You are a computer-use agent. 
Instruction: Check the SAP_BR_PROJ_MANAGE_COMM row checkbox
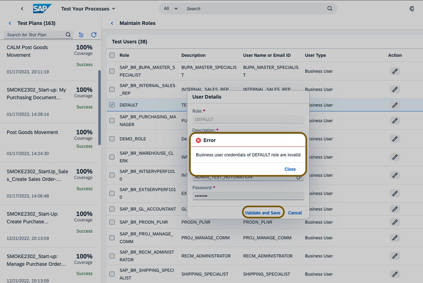(112, 238)
